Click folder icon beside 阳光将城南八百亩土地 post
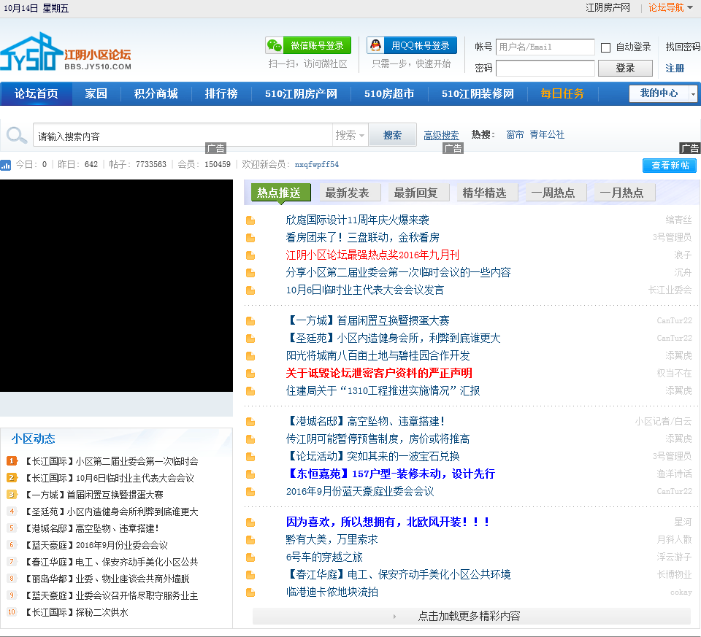The width and height of the screenshot is (701, 637). (250, 356)
